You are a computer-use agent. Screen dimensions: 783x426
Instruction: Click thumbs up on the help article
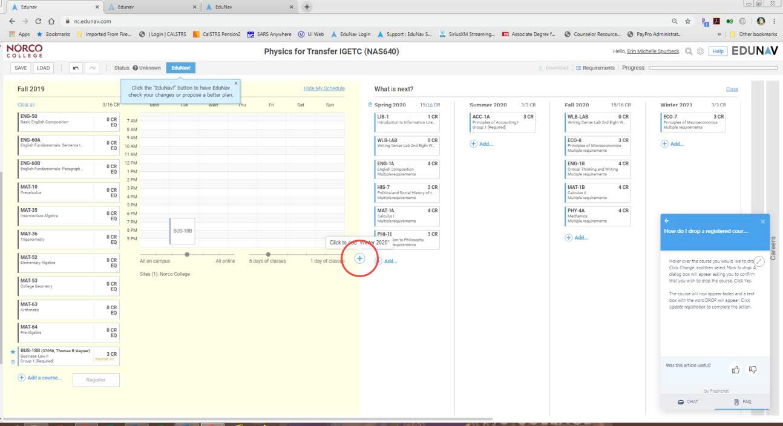point(736,369)
